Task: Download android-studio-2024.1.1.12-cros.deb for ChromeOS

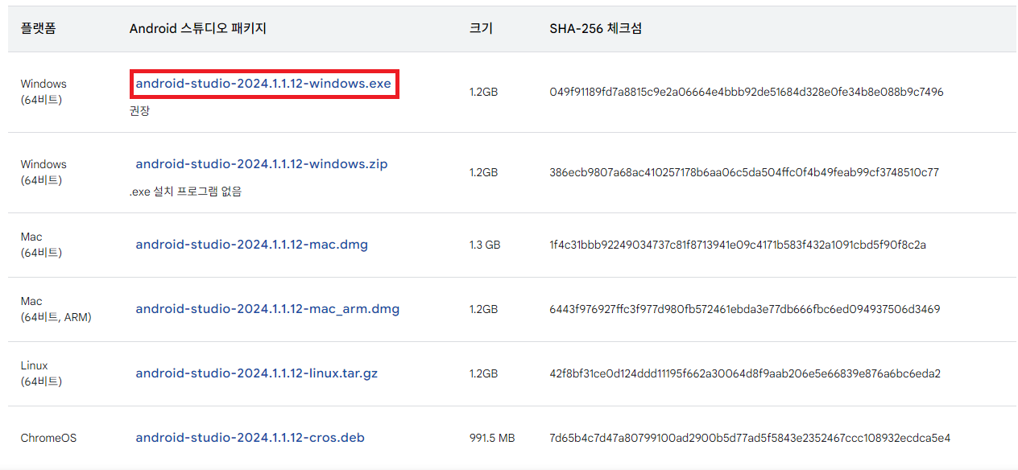Action: (x=250, y=438)
